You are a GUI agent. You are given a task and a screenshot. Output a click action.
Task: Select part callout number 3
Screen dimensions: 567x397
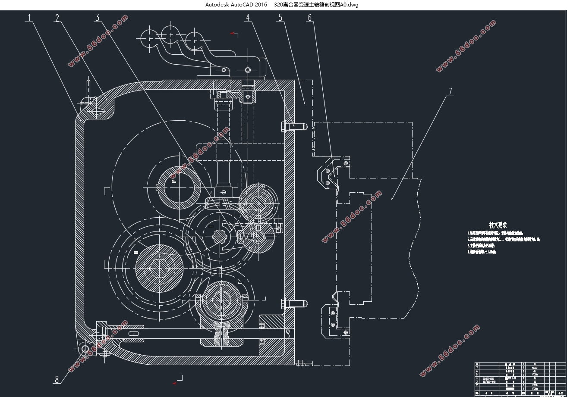pyautogui.click(x=98, y=18)
